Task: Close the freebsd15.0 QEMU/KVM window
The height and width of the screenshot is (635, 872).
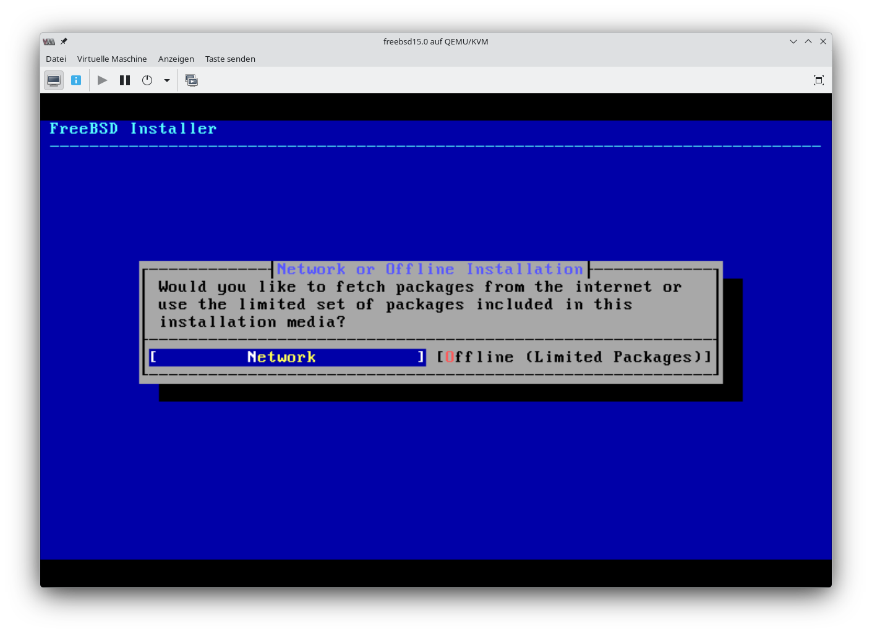Action: click(x=823, y=41)
